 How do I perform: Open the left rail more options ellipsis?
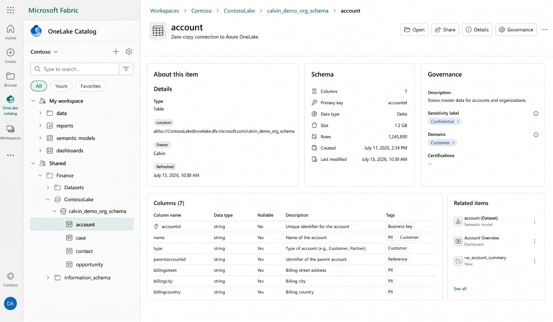10,155
